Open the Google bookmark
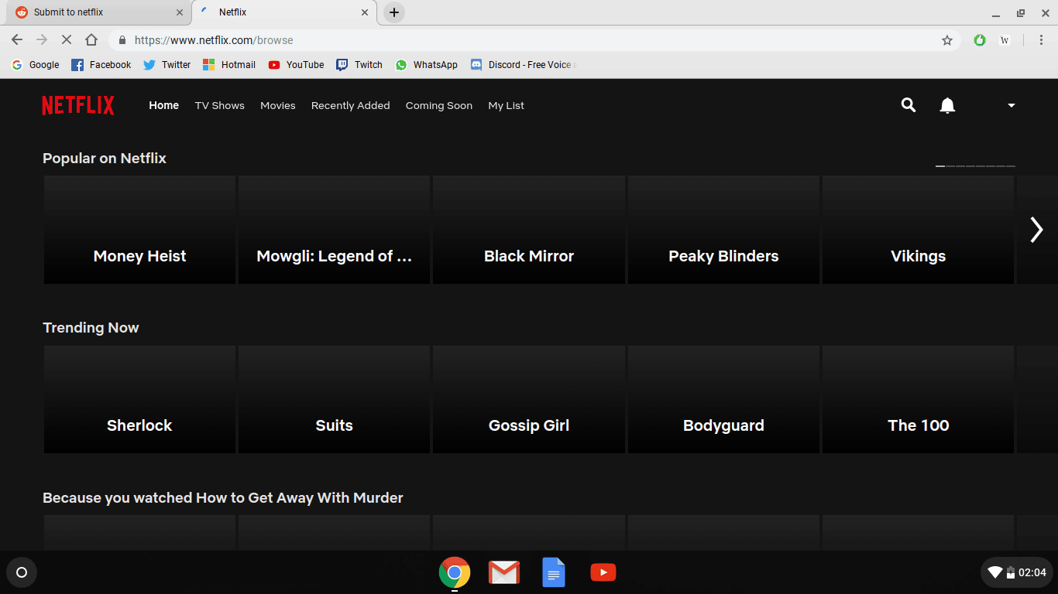 tap(36, 65)
